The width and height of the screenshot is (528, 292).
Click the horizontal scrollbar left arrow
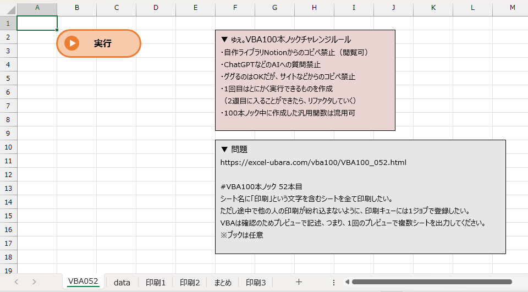pyautogui.click(x=347, y=282)
